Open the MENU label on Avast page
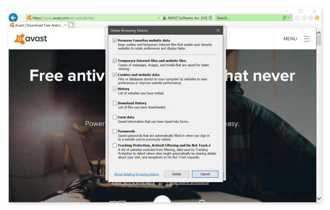This screenshot has width=330, height=210. click(x=290, y=38)
